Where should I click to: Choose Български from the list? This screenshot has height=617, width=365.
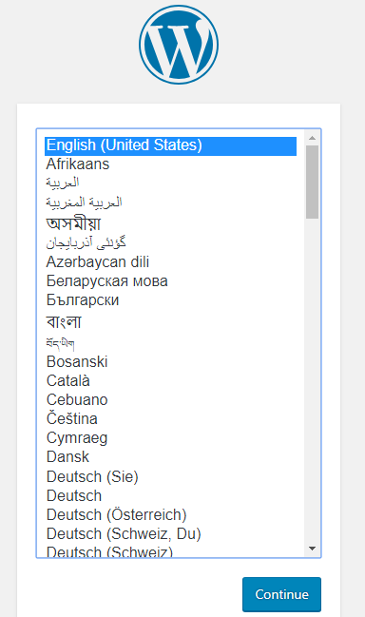point(171,300)
